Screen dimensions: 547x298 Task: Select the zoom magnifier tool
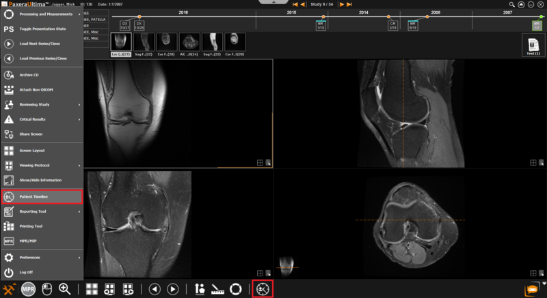(65, 288)
